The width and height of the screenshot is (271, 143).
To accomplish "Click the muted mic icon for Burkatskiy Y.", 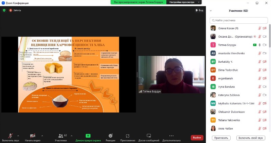I will click(x=259, y=62).
